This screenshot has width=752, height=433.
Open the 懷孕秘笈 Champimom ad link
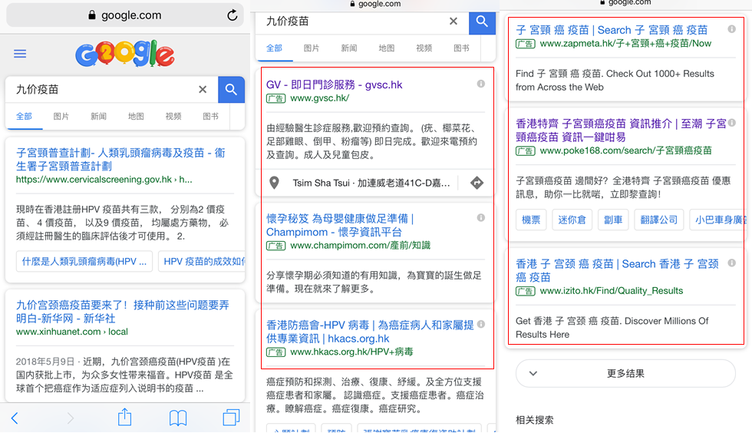pos(339,225)
